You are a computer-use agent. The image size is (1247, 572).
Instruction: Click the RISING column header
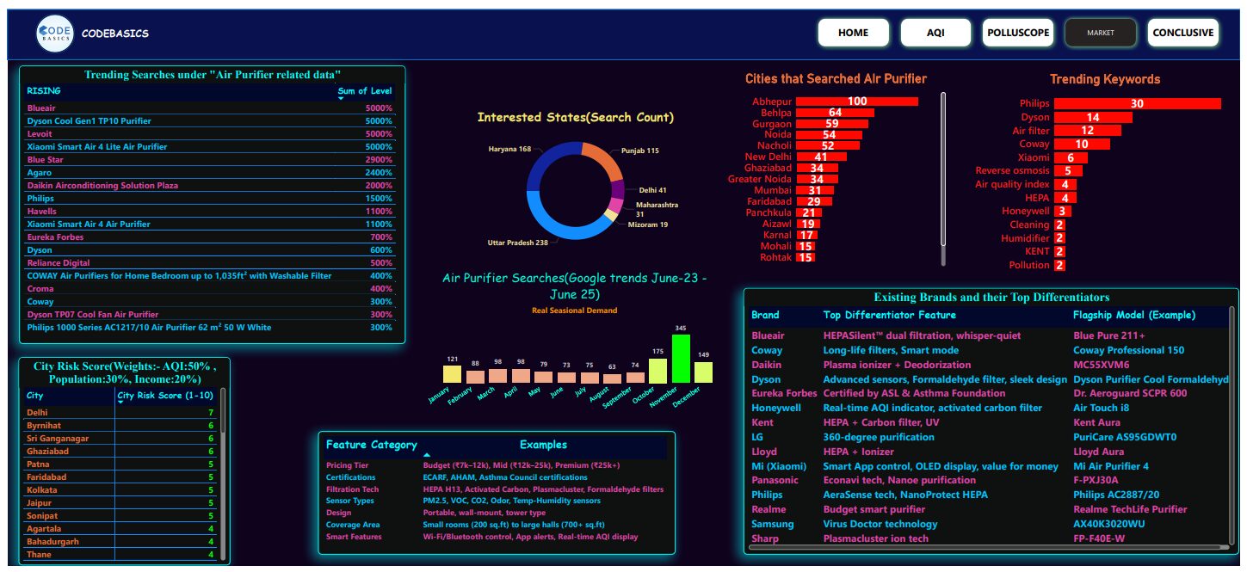click(x=44, y=90)
